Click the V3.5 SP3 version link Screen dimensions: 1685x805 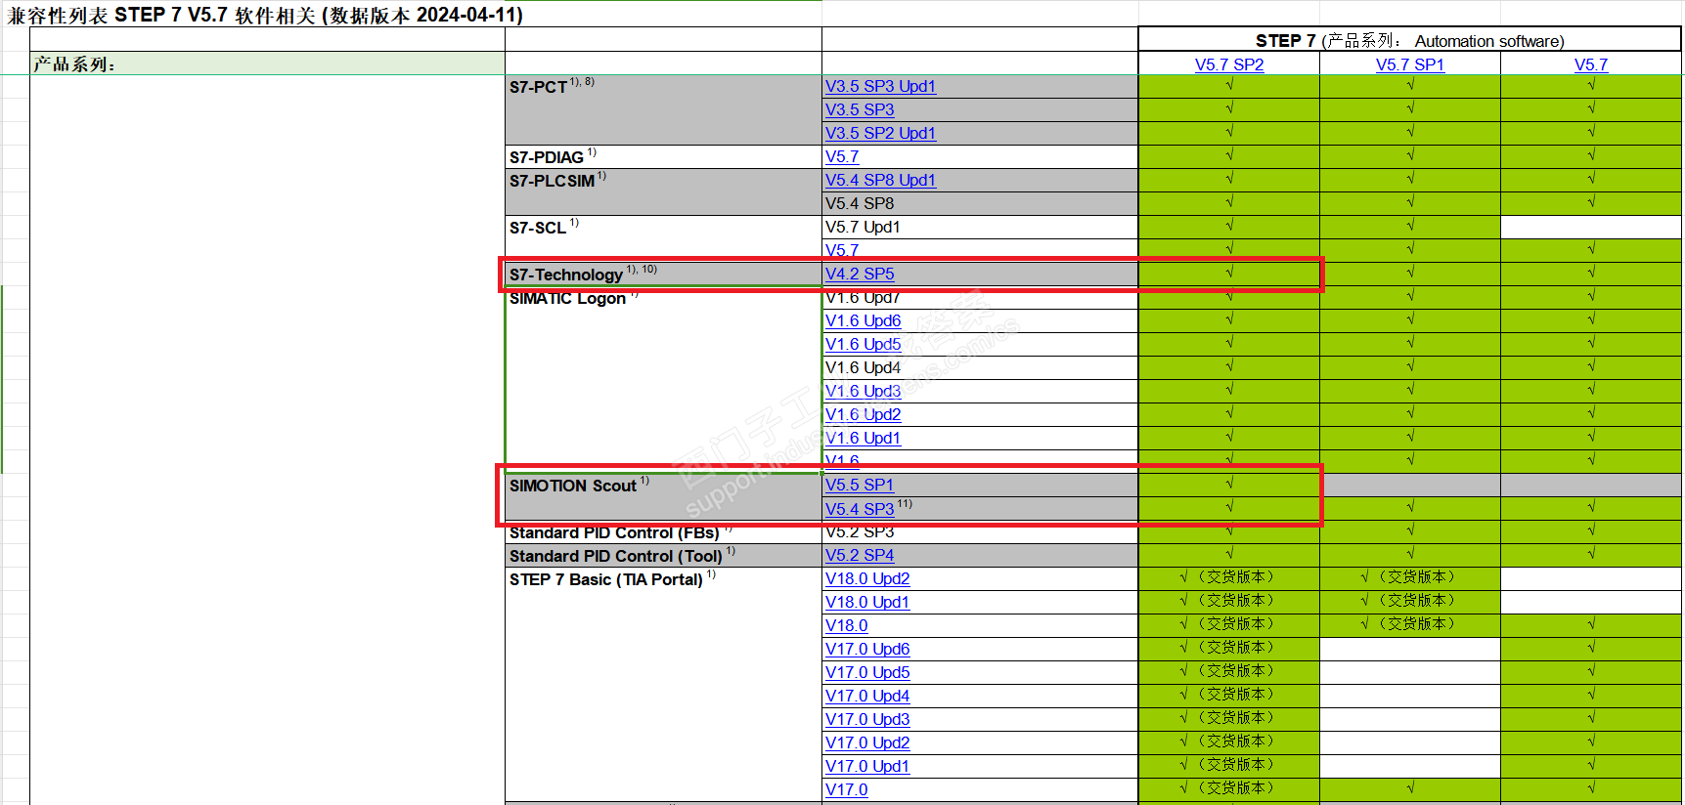[860, 109]
